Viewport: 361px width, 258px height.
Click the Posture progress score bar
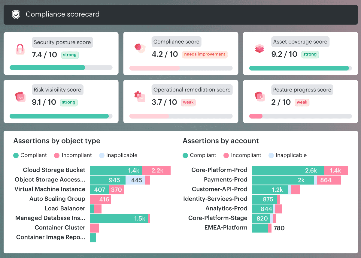pos(300,116)
